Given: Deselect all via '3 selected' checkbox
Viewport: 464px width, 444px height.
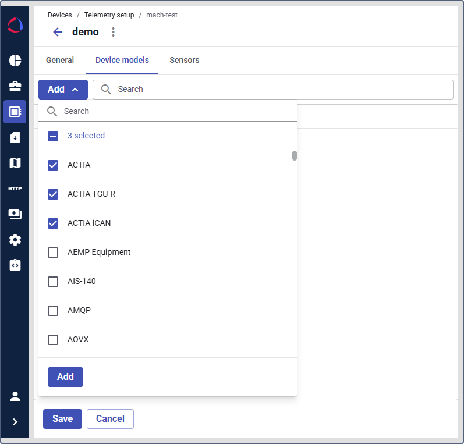Looking at the screenshot, I should [x=53, y=136].
